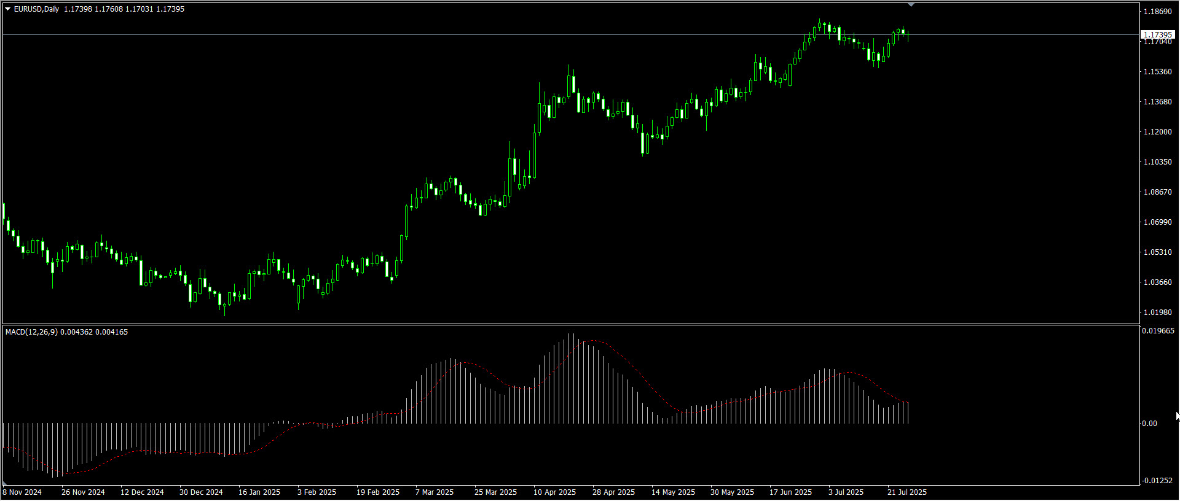The width and height of the screenshot is (1180, 501).
Task: Click the 1.05310 price axis label
Action: (1157, 252)
